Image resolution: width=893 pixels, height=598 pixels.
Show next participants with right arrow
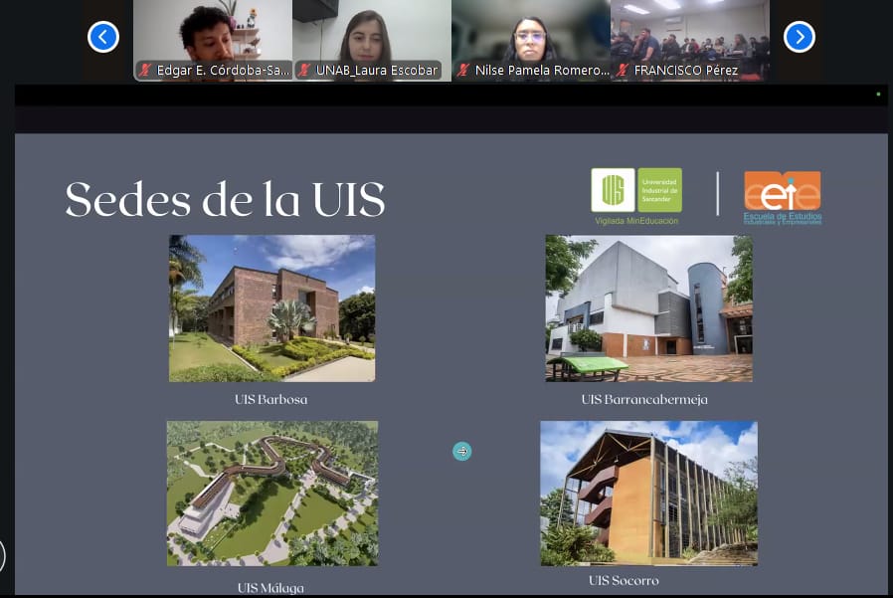pyautogui.click(x=800, y=37)
